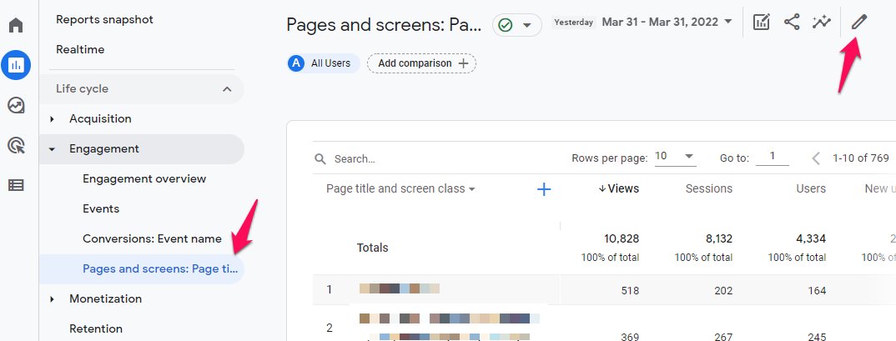Click the total Sessions value 8,132
Screen dimensions: 896x341
[719, 238]
